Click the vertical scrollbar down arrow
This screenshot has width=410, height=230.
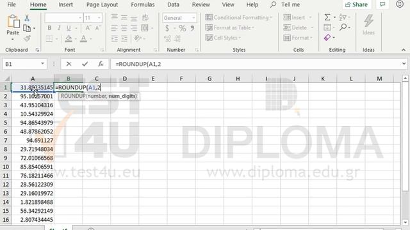pos(406,222)
